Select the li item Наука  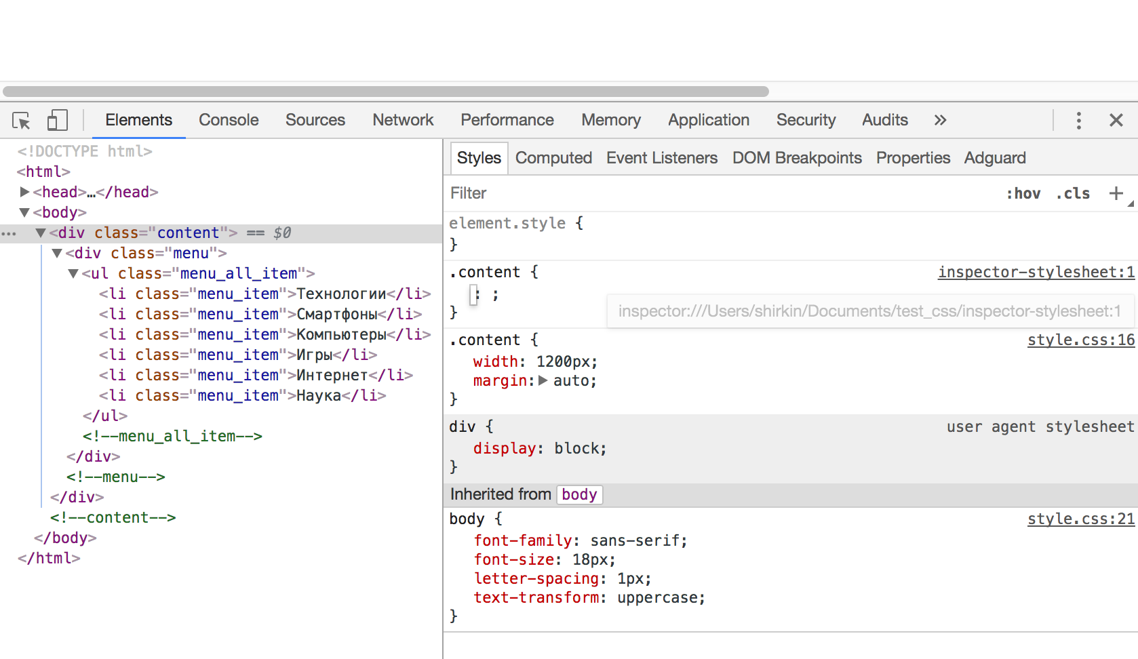[x=242, y=395]
